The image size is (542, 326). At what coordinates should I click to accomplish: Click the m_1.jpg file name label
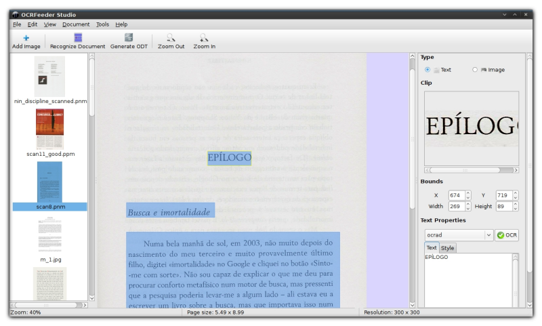(51, 260)
